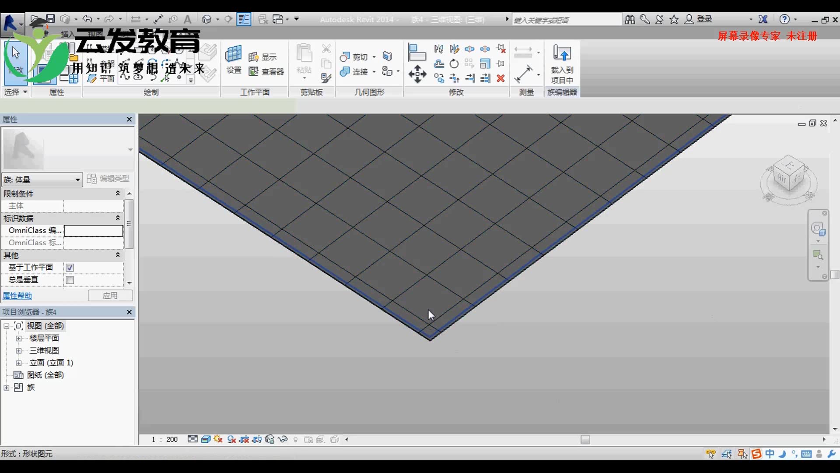Viewport: 840px width, 473px height.
Task: Toggle Show work plane
Action: point(262,57)
